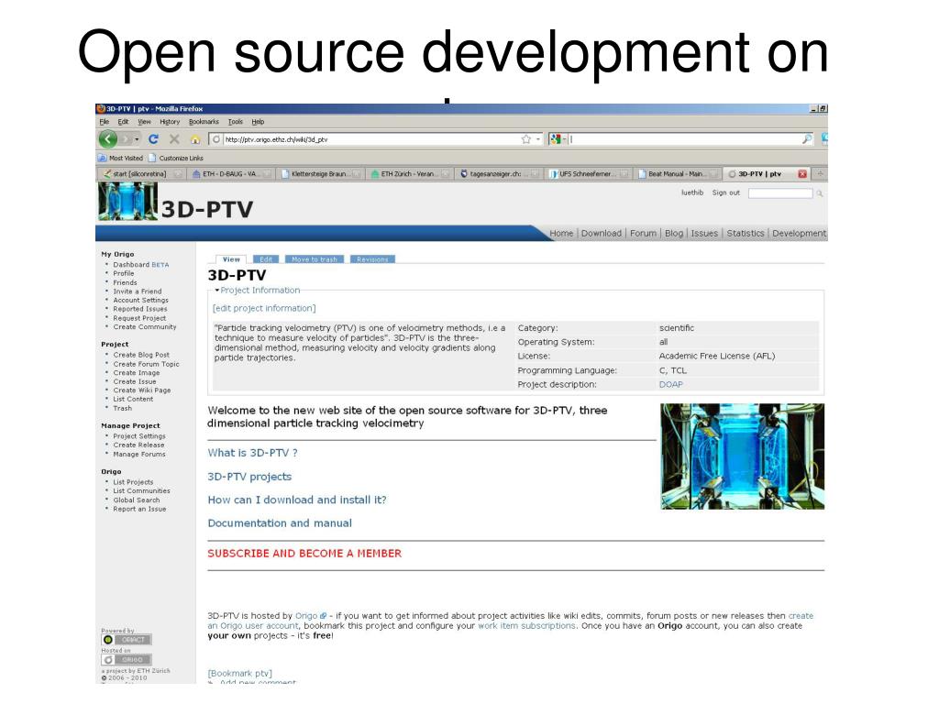939x704 pixels.
Task: Click the Stop loading X icon
Action: (x=174, y=139)
